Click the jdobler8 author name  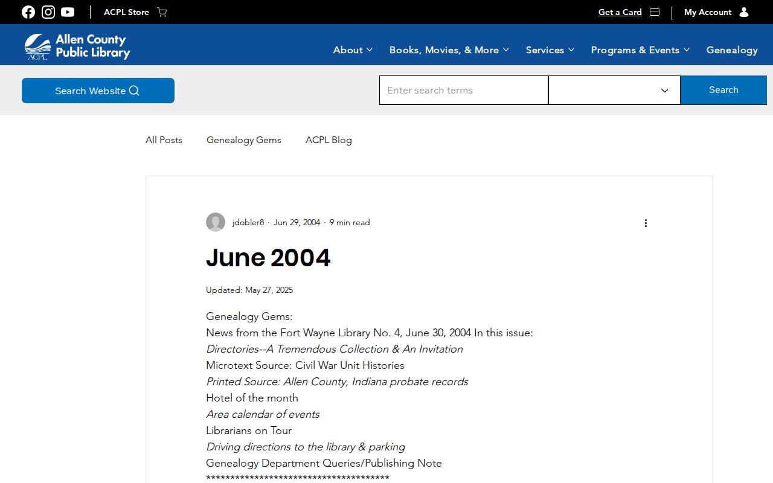[248, 222]
